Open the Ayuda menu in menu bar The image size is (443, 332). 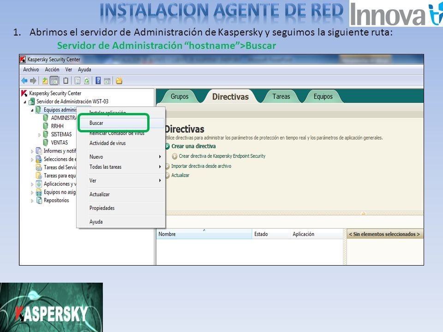click(84, 70)
